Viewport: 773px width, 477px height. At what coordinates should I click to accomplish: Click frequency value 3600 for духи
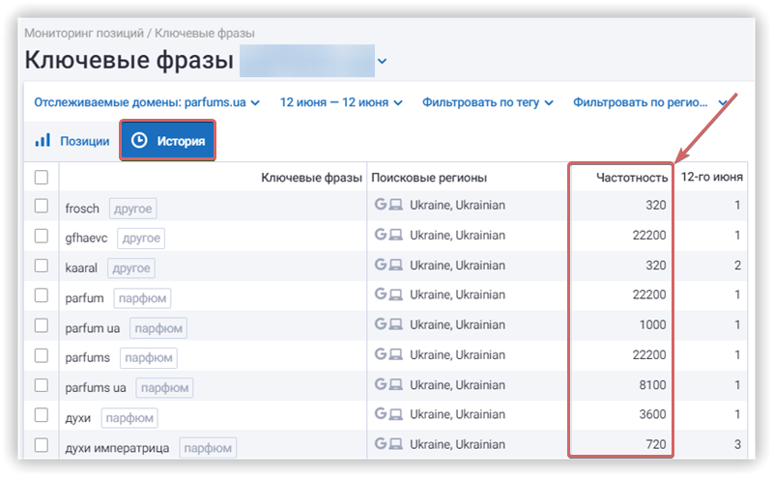(653, 414)
